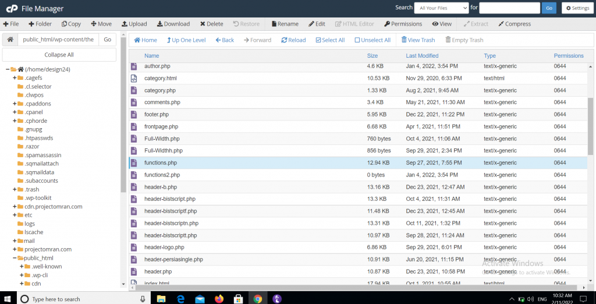Image resolution: width=596 pixels, height=304 pixels.
Task: Open the All Your Files search dropdown
Action: point(441,8)
